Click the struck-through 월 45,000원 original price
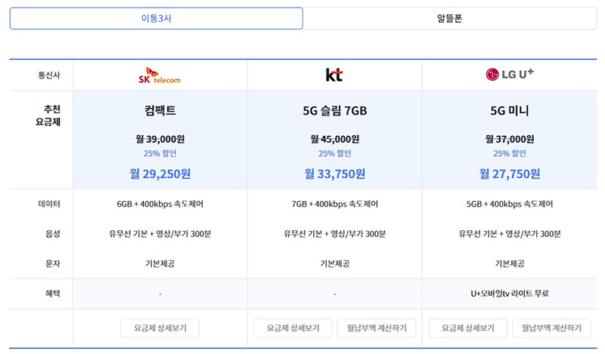Image resolution: width=605 pixels, height=354 pixels. tap(334, 139)
